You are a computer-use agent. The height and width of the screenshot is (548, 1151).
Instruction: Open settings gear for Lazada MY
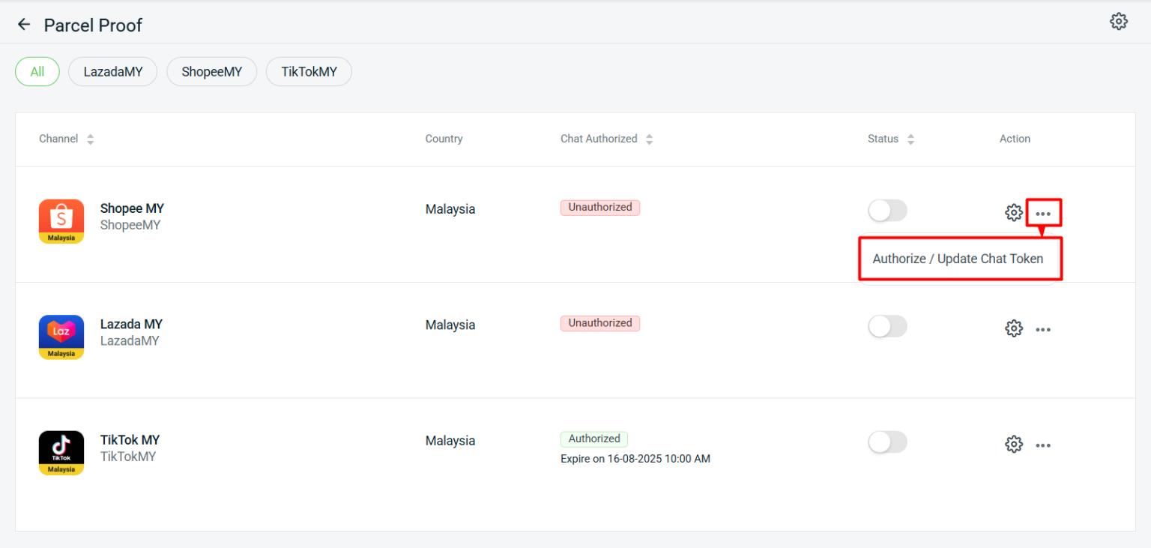(x=1014, y=328)
